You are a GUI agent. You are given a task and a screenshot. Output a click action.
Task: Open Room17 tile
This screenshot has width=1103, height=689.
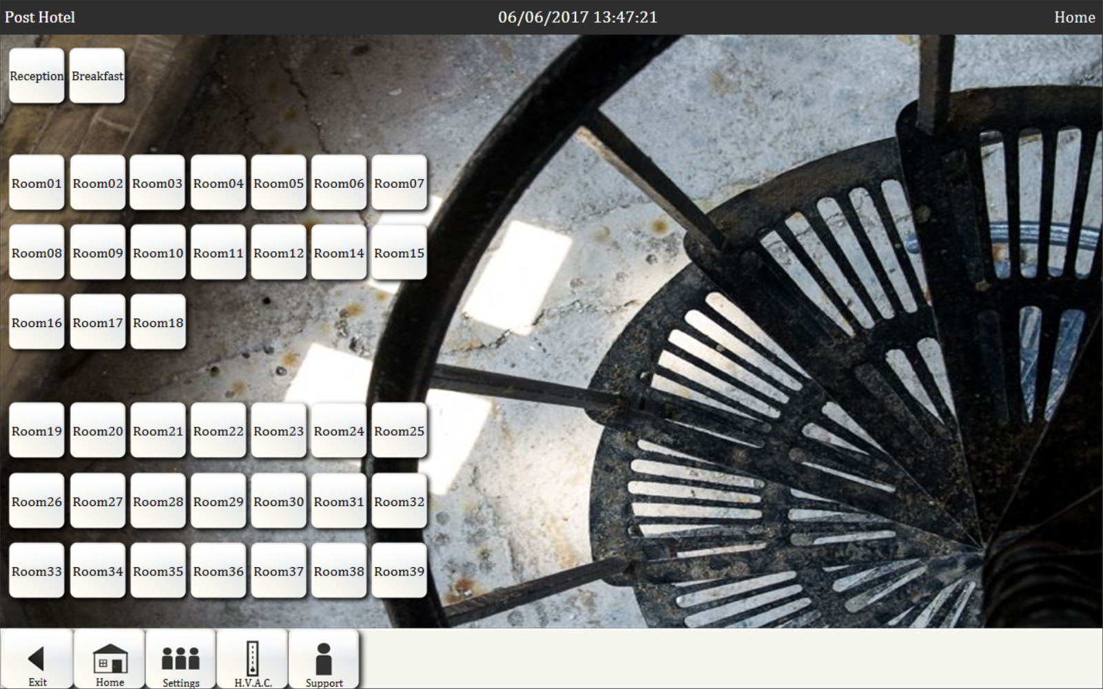point(98,322)
